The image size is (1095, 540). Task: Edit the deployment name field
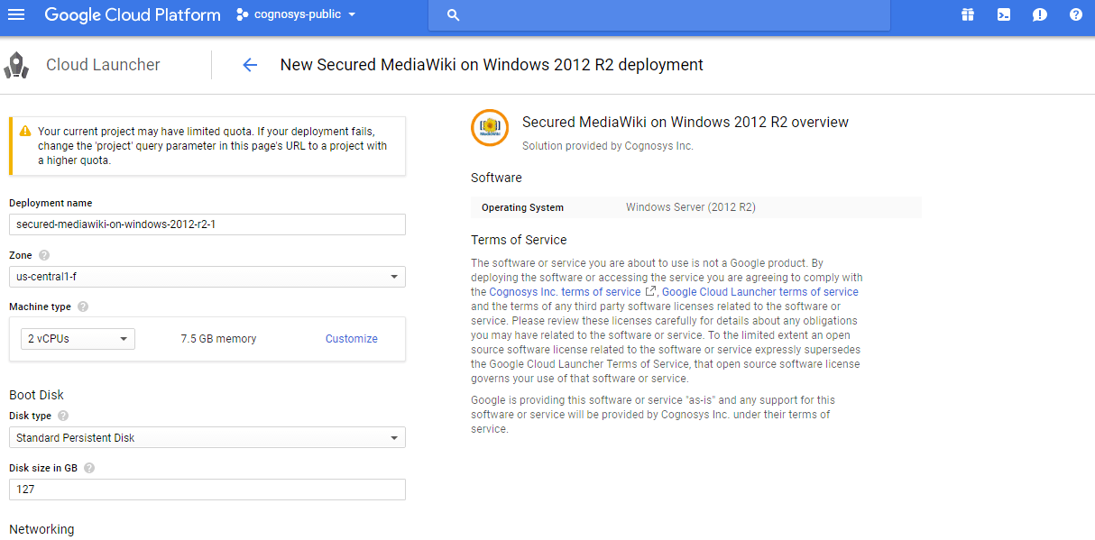tap(207, 224)
